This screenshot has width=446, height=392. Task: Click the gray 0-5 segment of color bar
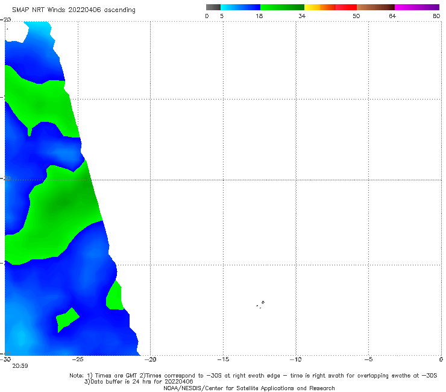(x=213, y=7)
